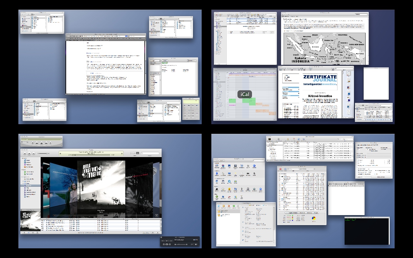Image resolution: width=413 pixels, height=258 pixels.
Task: Eject disc using iTunes eject button
Action: tap(157, 233)
